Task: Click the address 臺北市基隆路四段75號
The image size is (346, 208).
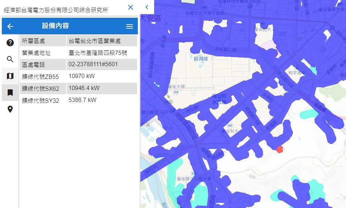Action: tap(98, 53)
